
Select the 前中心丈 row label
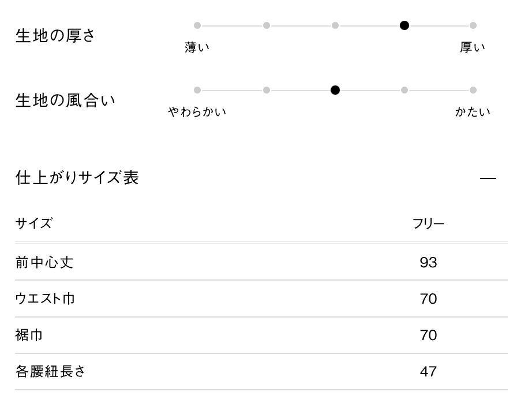pyautogui.click(x=44, y=263)
